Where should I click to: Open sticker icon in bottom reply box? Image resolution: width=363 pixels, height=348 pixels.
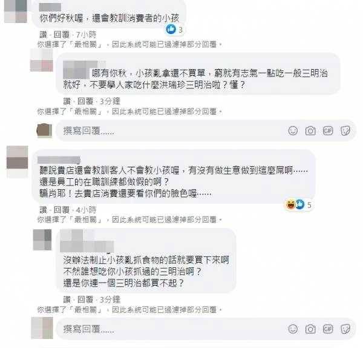[345, 329]
